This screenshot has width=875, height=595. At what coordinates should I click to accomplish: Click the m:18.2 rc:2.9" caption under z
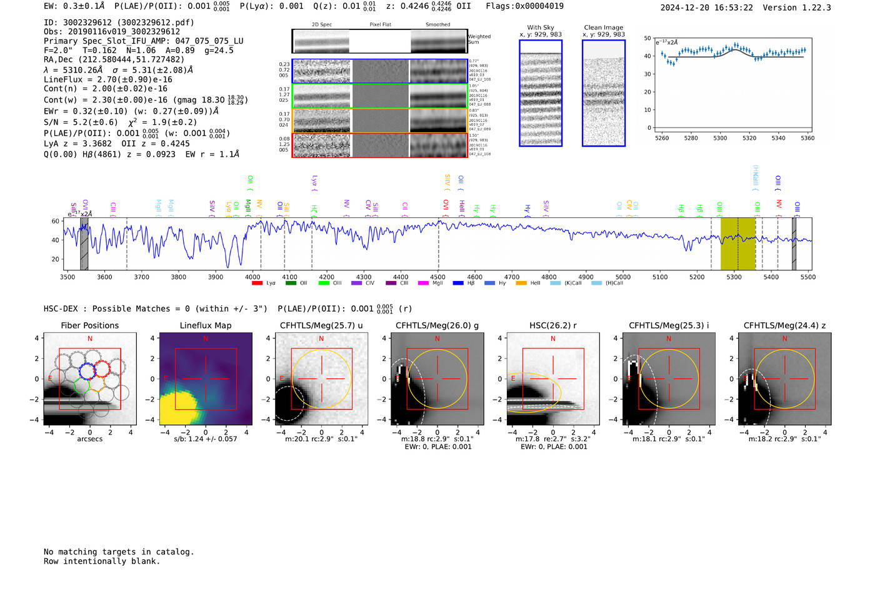[784, 439]
